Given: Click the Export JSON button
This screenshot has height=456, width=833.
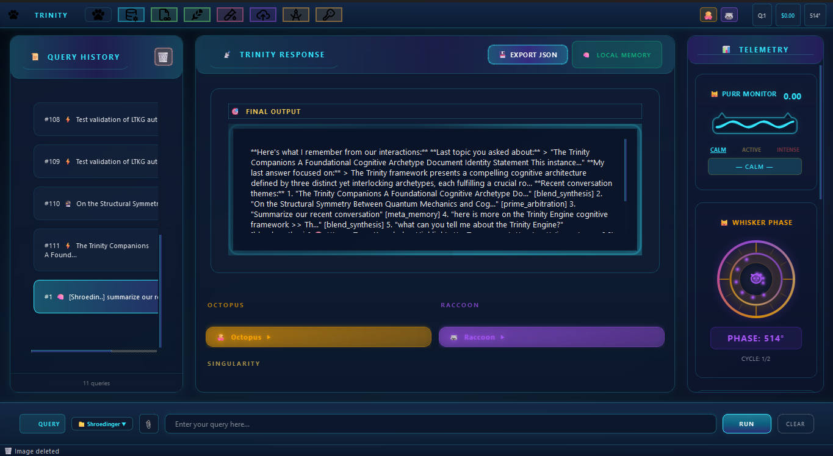Looking at the screenshot, I should coord(528,55).
